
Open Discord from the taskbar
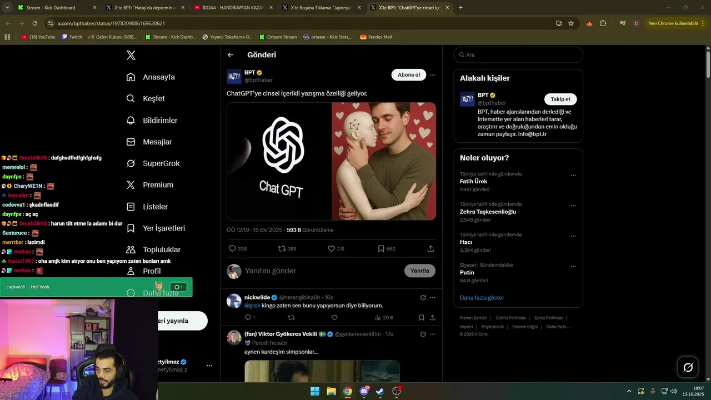(x=364, y=391)
